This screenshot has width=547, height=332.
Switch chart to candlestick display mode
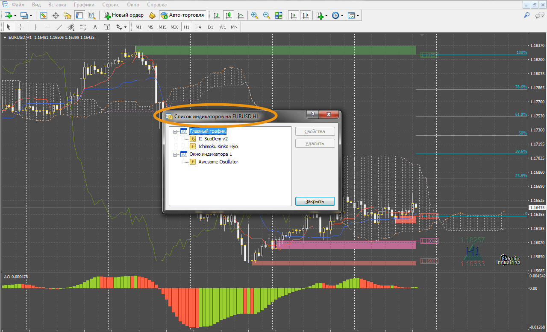click(x=229, y=15)
